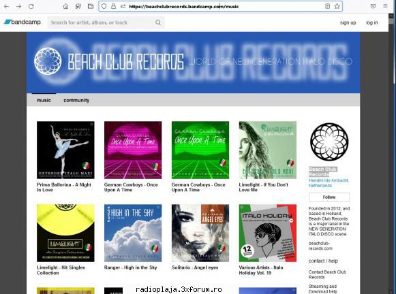The width and height of the screenshot is (396, 294).
Task: Open reader view icon in address bar
Action: point(327,6)
